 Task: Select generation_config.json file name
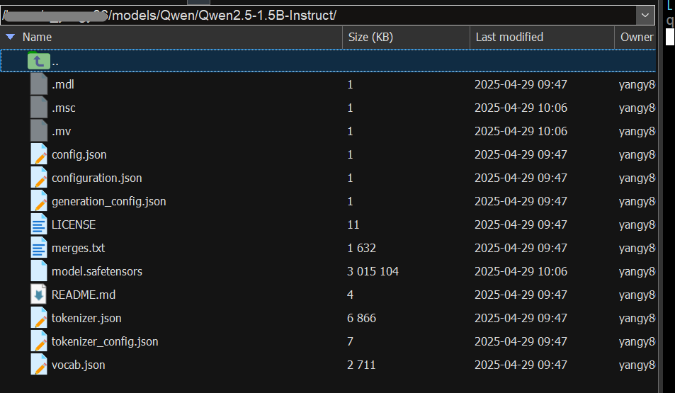tap(108, 201)
